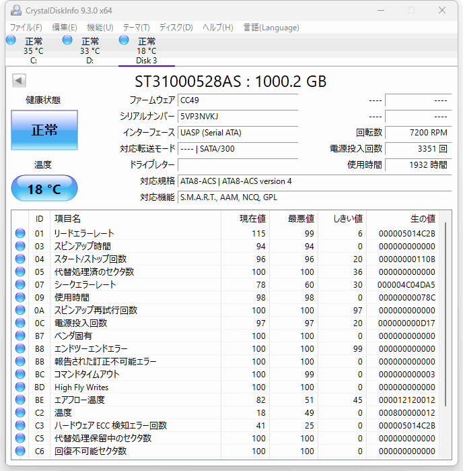Open the 機能(U) menu
This screenshot has width=463, height=471.
coord(100,28)
